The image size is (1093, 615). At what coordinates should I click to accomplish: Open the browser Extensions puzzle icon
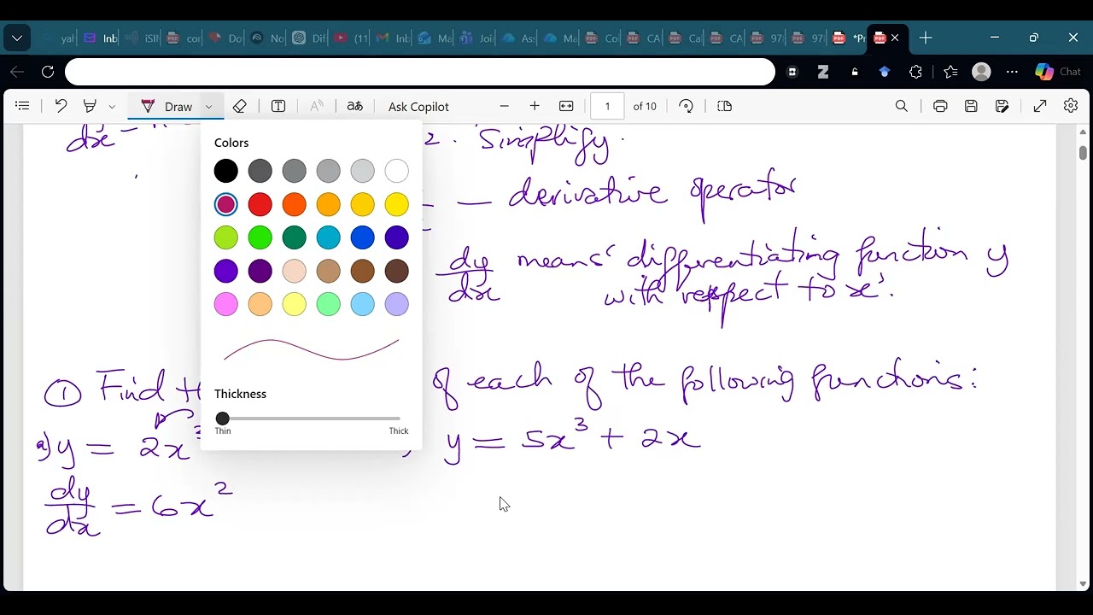pyautogui.click(x=915, y=72)
